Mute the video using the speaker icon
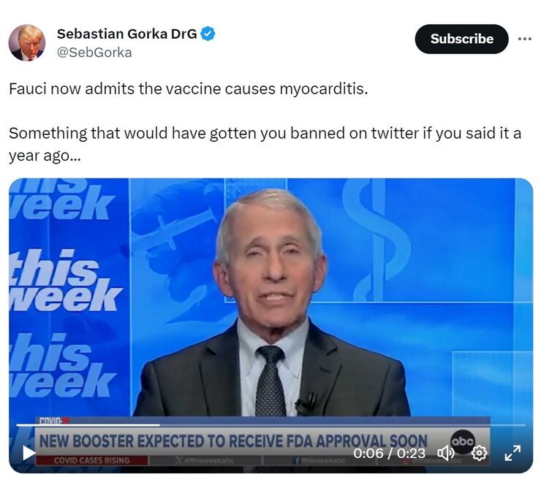The height and width of the screenshot is (477, 541). (445, 453)
